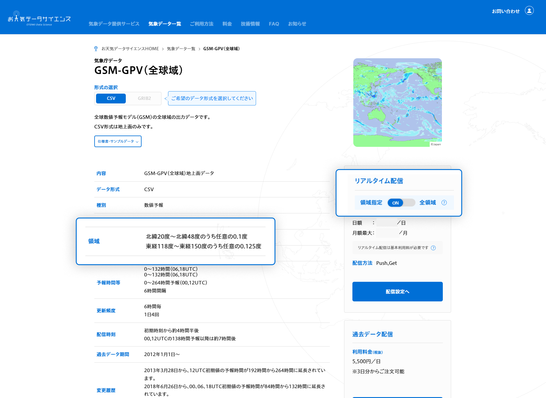Click the 更新頻度 row label
This screenshot has width=546, height=398.
pos(106,311)
